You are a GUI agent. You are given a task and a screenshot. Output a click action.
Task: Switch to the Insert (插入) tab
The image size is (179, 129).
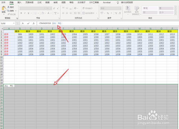pos(19,3)
